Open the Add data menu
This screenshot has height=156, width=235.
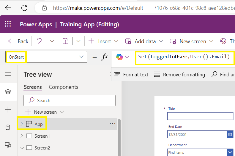pos(144,41)
